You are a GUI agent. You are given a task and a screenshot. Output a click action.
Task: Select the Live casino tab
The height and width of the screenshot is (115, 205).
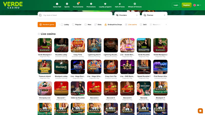[131, 25]
